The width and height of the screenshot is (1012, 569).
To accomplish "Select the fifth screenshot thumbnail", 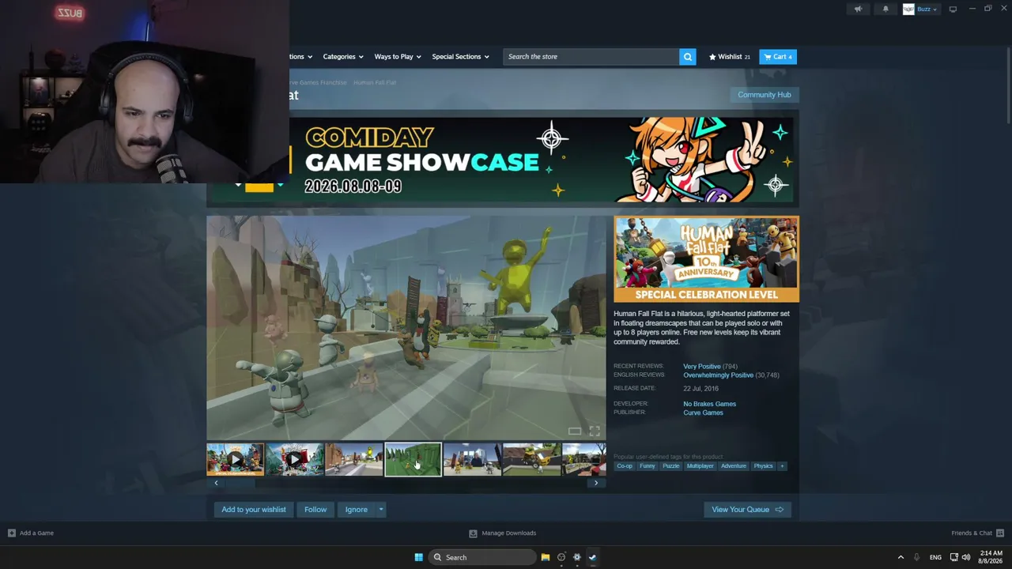I will click(472, 459).
